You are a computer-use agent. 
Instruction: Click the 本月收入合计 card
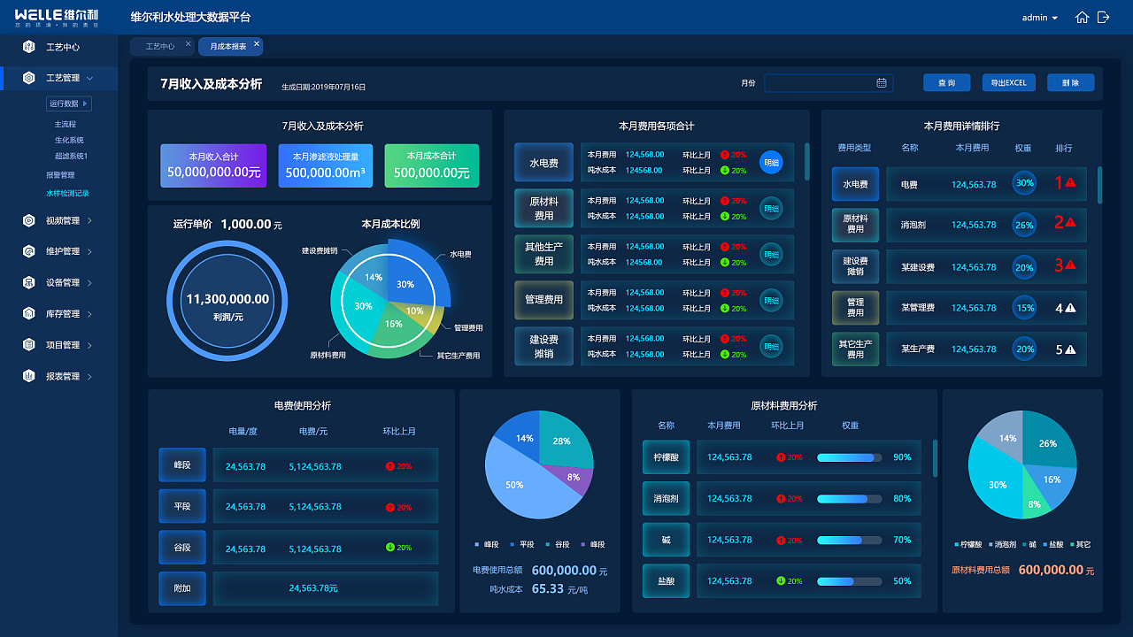(213, 165)
